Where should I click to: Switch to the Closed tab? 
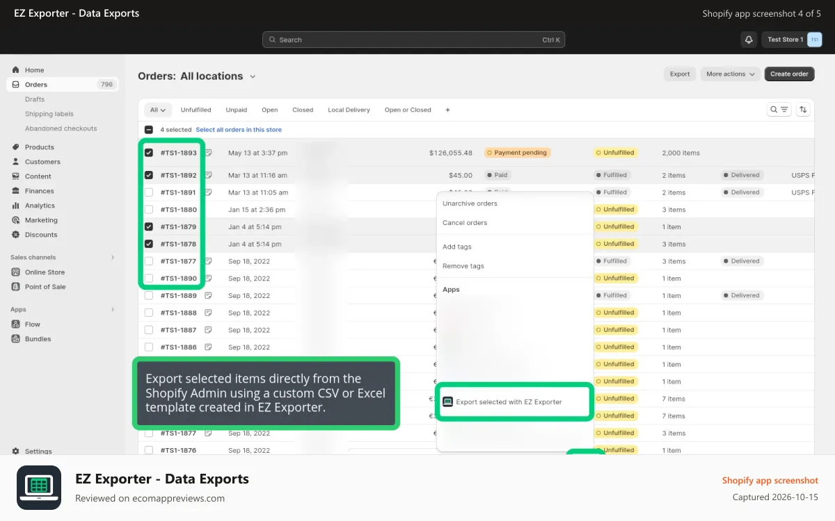coord(303,110)
